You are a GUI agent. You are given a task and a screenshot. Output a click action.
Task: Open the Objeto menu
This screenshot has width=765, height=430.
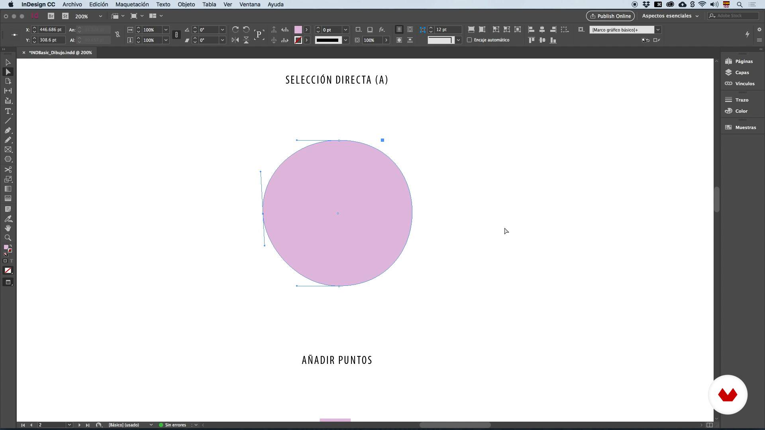(x=186, y=4)
